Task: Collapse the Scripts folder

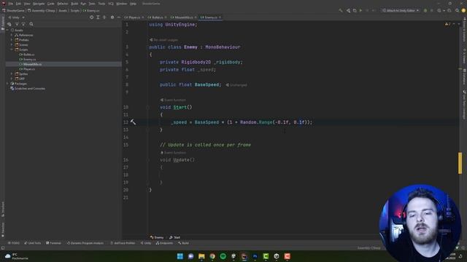Action: pyautogui.click(x=12, y=49)
